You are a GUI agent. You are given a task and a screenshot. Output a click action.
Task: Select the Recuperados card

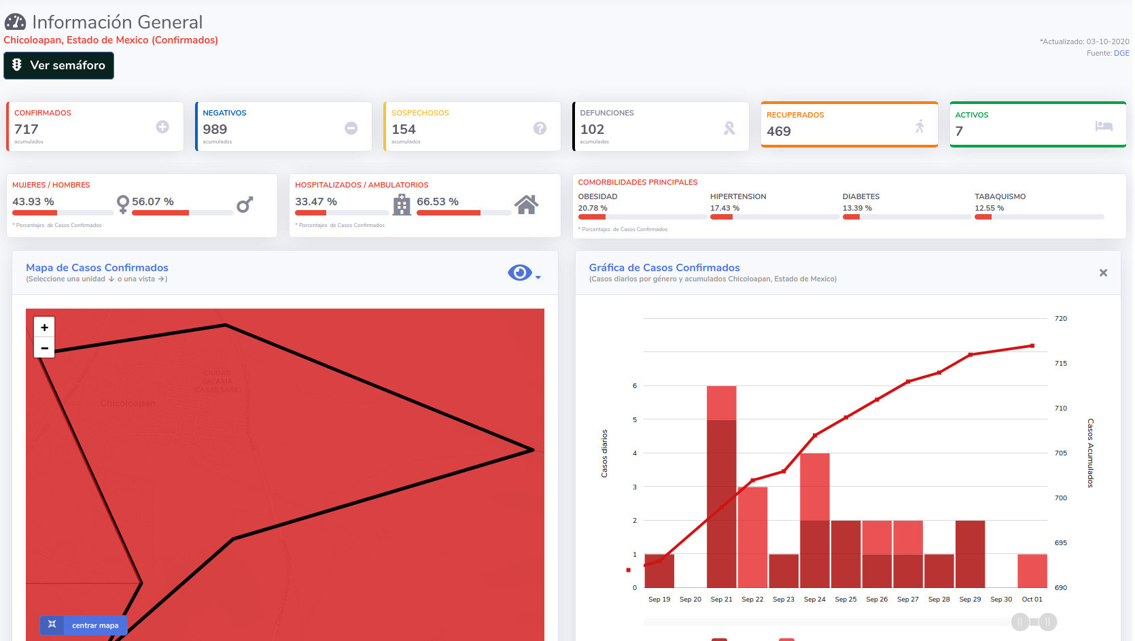pos(850,124)
